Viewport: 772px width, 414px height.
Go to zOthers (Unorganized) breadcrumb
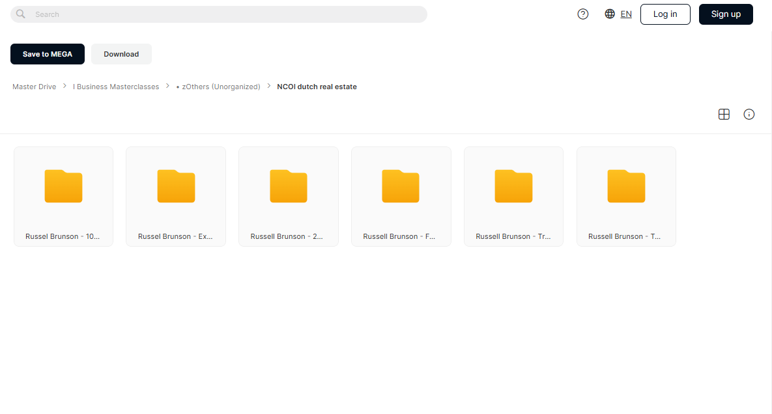218,87
